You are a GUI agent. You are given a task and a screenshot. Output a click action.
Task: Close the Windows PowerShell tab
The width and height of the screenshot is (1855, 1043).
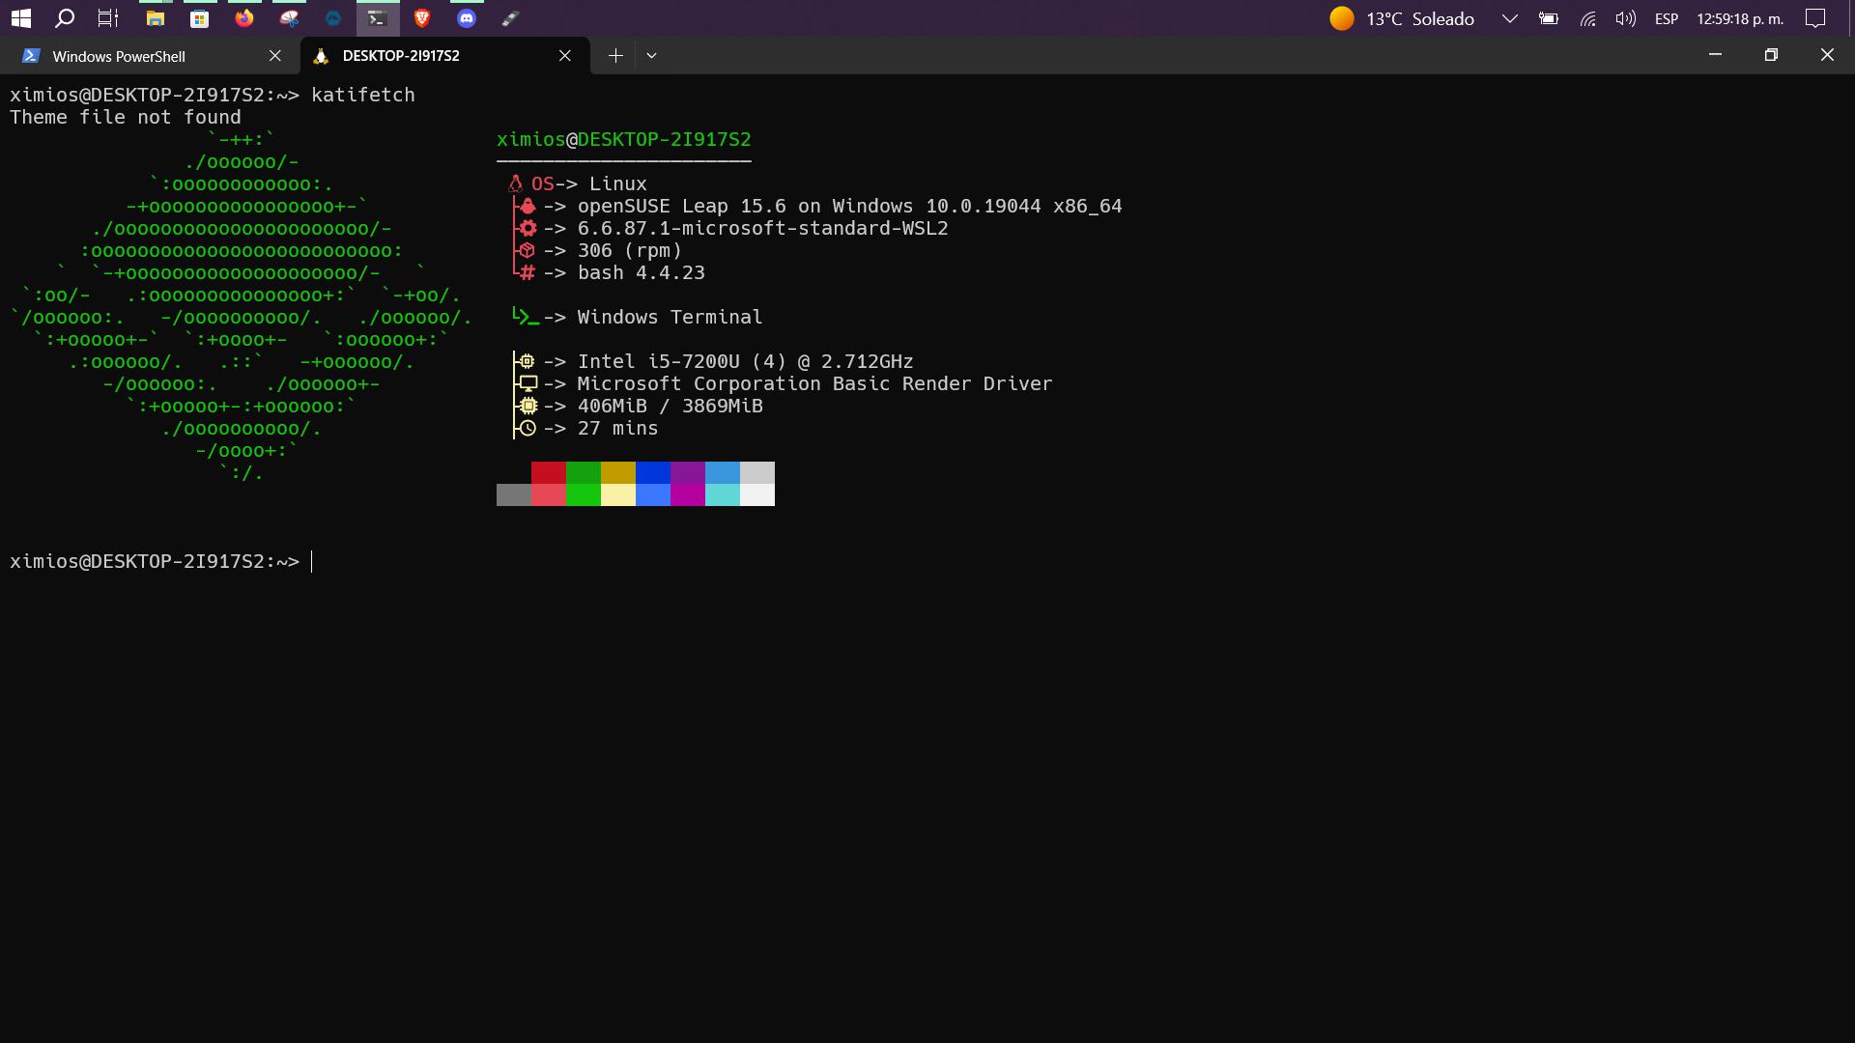pos(275,56)
